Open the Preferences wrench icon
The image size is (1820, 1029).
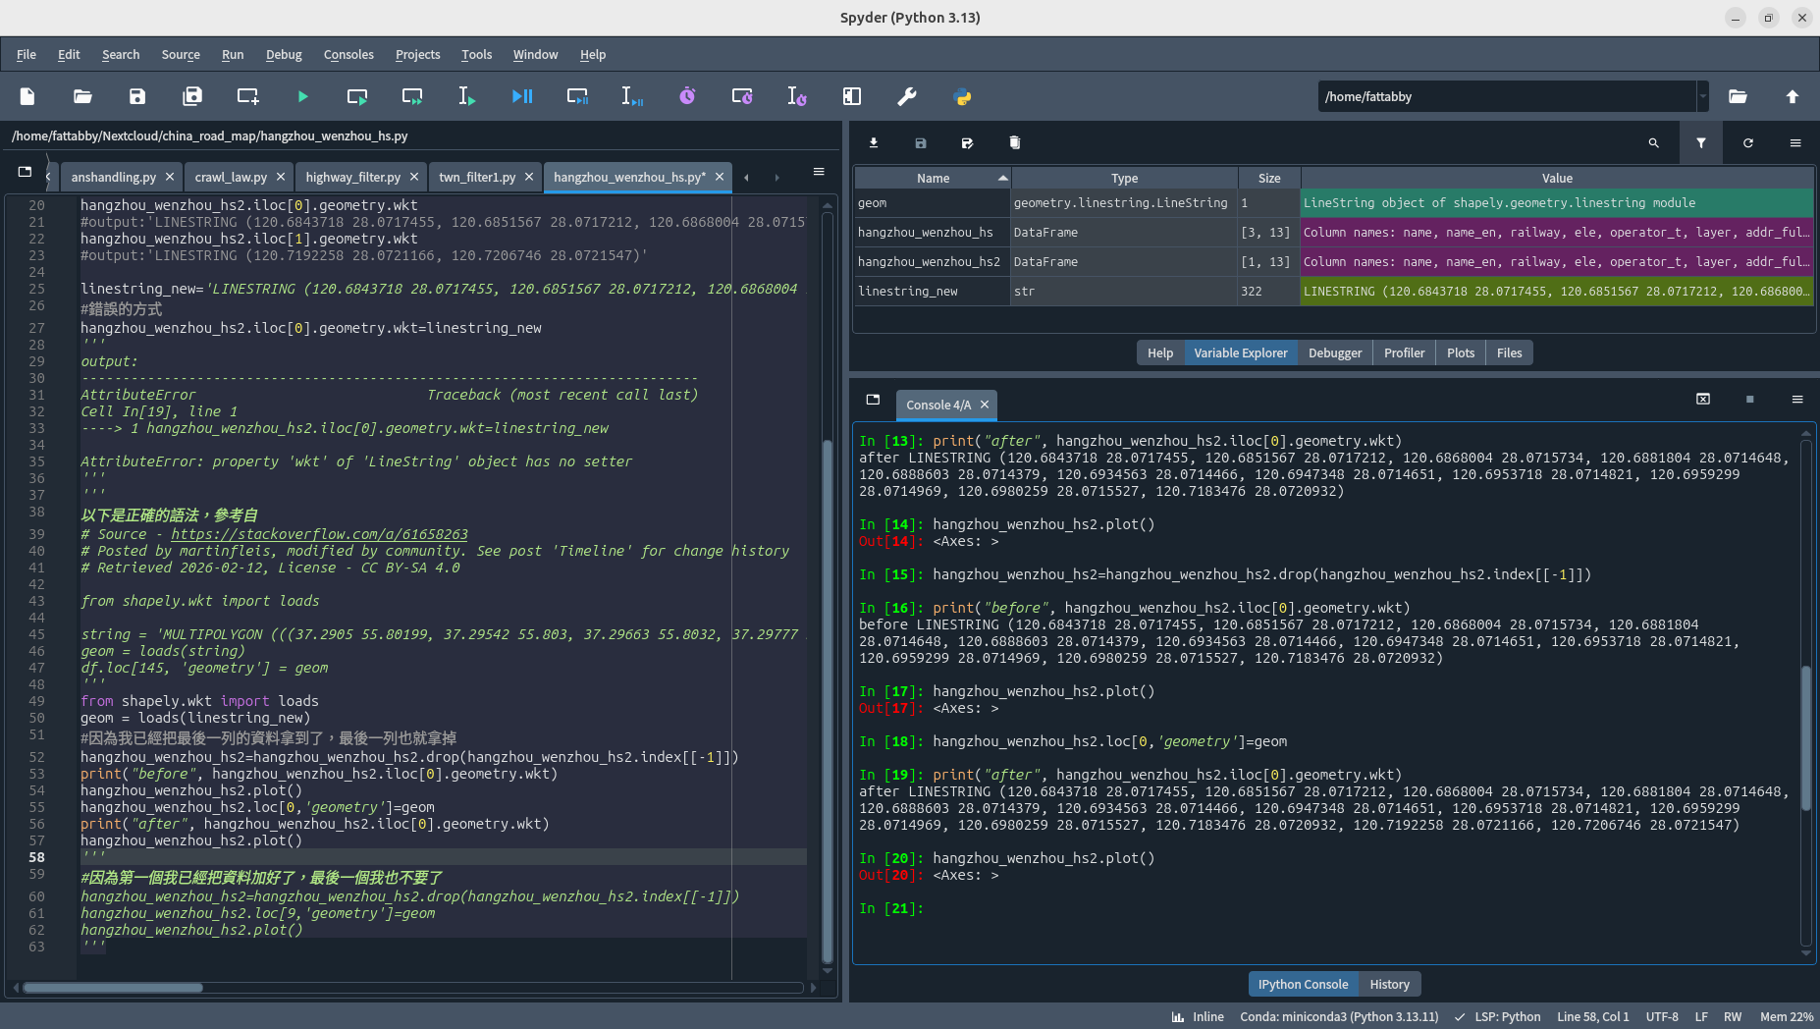[x=906, y=96]
